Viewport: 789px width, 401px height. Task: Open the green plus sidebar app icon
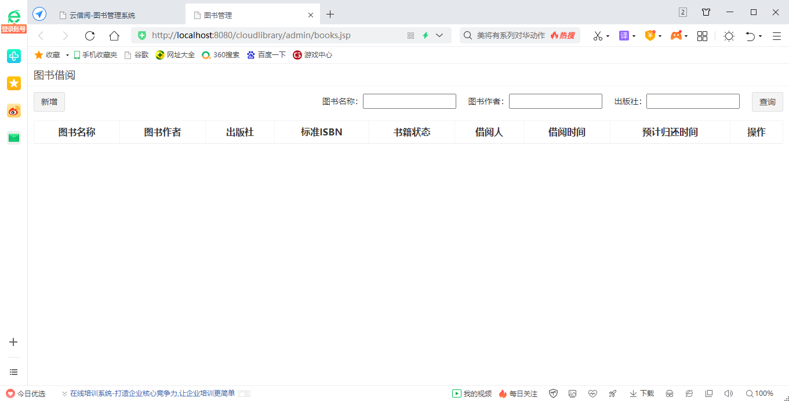(x=14, y=56)
